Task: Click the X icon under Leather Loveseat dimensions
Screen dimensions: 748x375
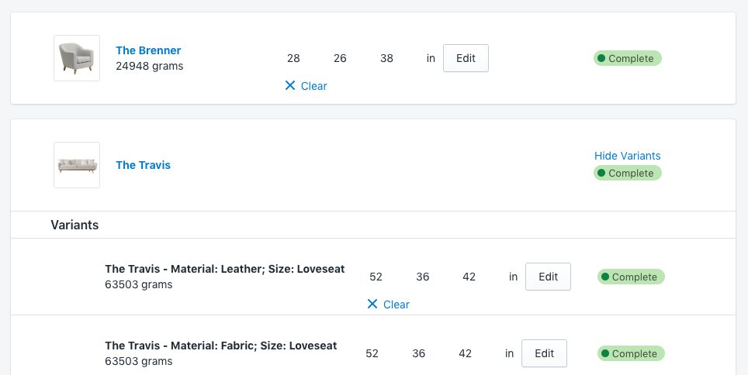Action: click(372, 304)
